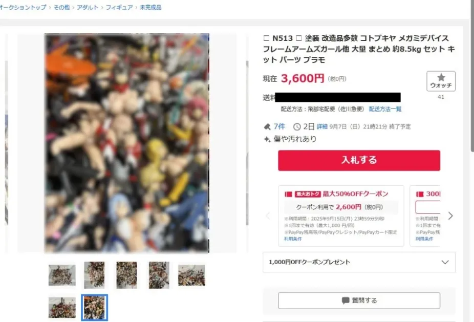Click the bid gavel icon

(x=267, y=126)
